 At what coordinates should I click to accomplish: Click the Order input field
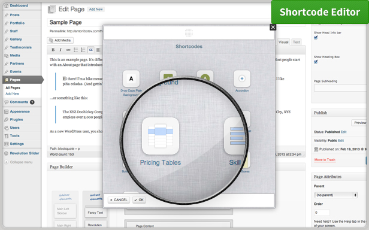click(x=322, y=213)
